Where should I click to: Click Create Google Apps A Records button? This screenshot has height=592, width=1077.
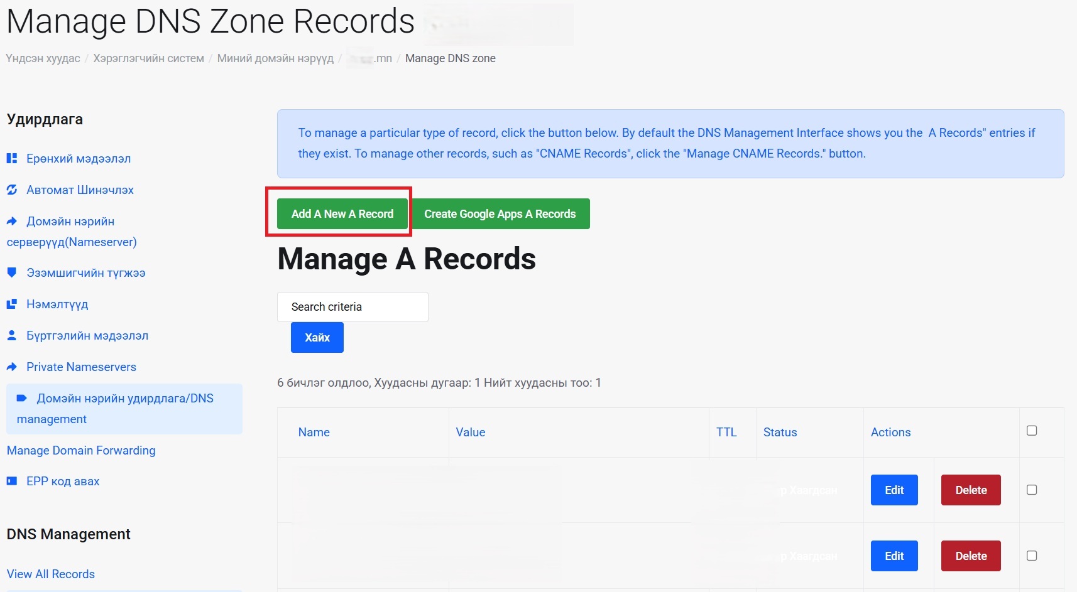coord(500,214)
